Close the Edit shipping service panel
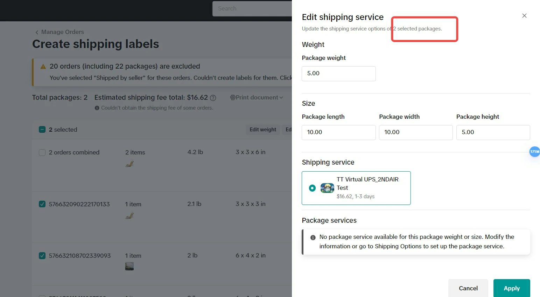The image size is (540, 297). pos(524,16)
